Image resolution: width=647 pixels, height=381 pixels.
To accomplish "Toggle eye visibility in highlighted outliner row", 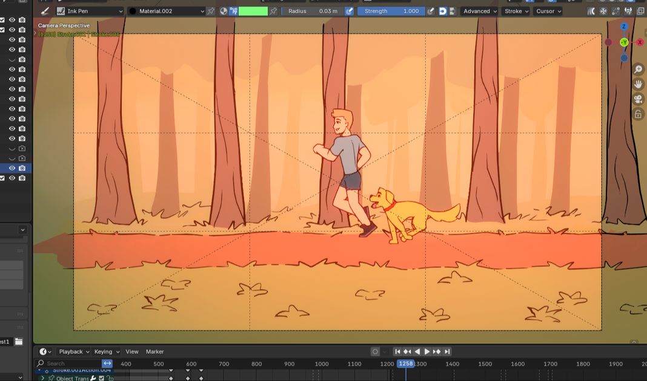I will pyautogui.click(x=12, y=168).
